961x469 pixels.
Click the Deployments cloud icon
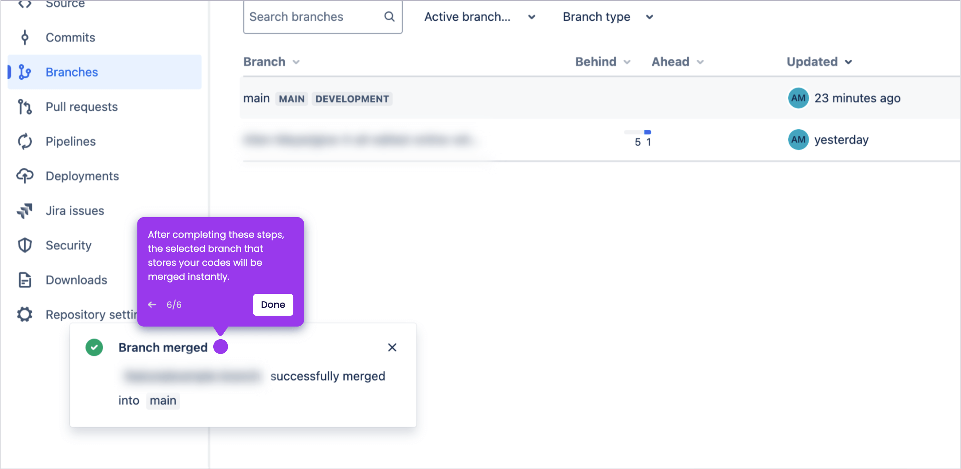(x=25, y=176)
